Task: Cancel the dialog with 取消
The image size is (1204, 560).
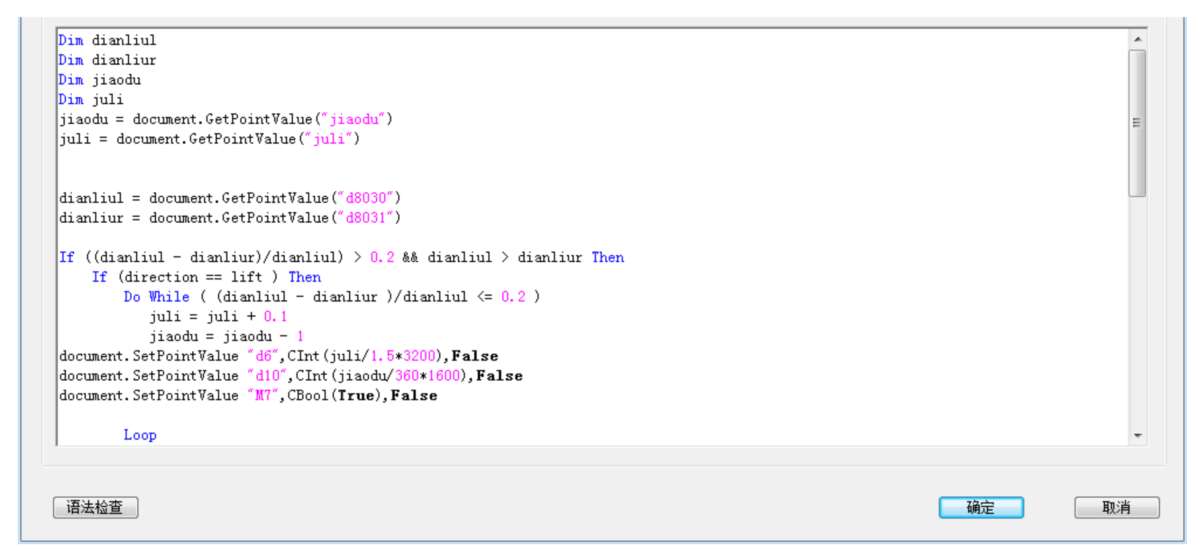Action: (1116, 507)
